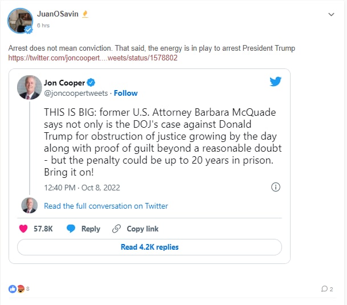Click the JuanOSavin profile name

click(58, 14)
